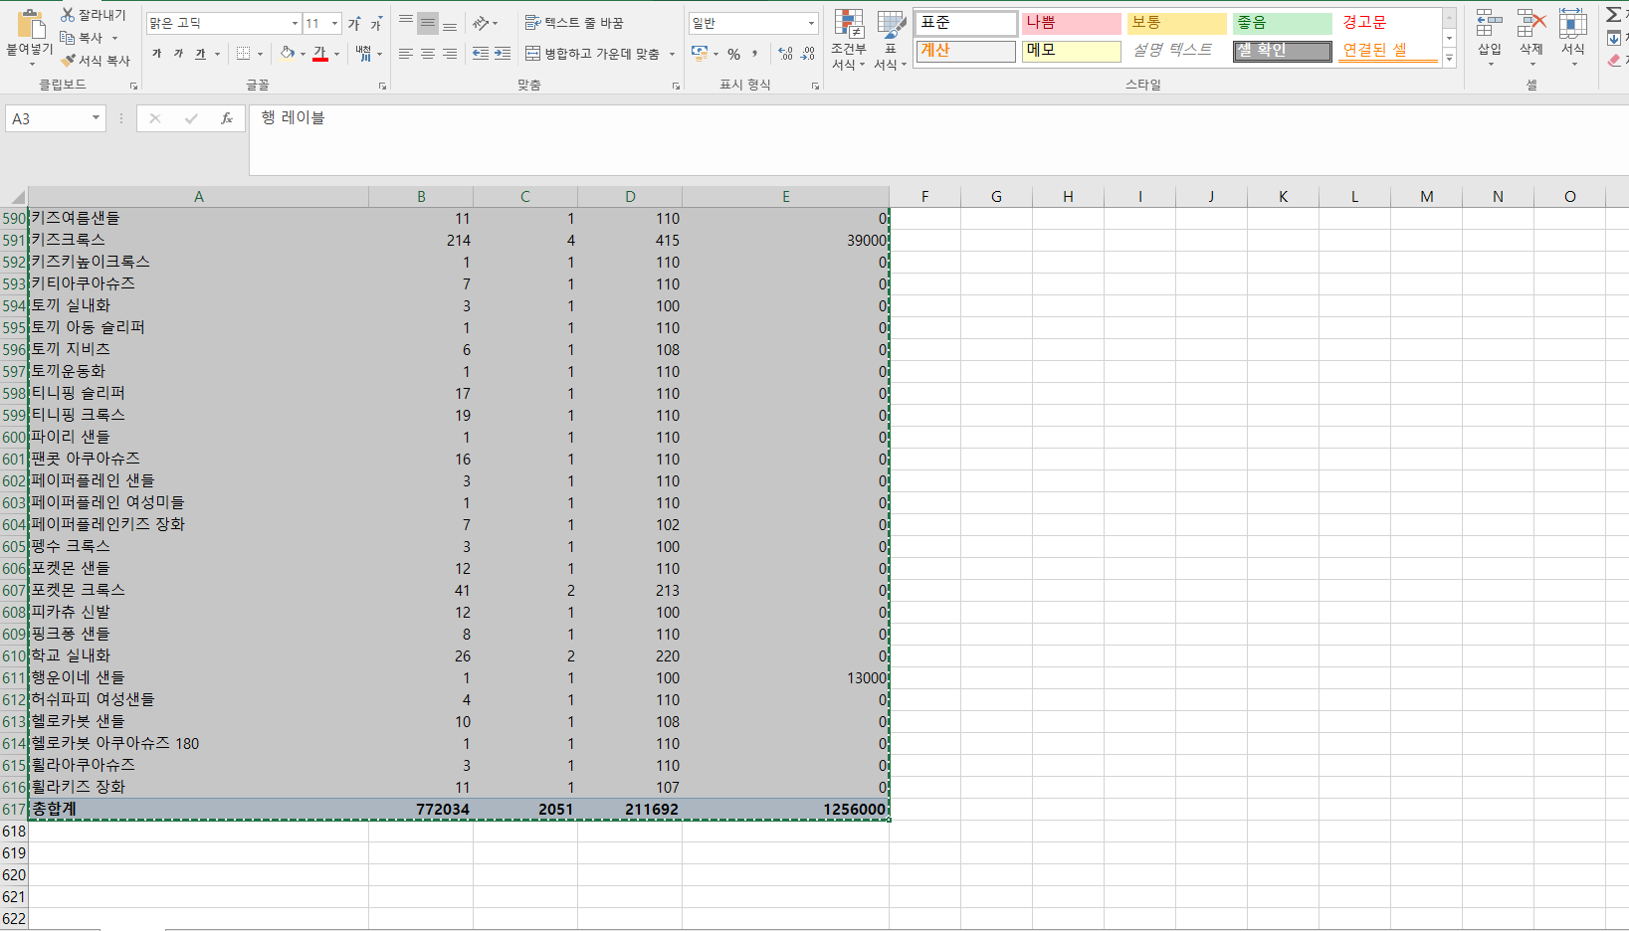The height and width of the screenshot is (931, 1629).
Task: Expand the cell styles gallery
Action: pyautogui.click(x=1449, y=60)
